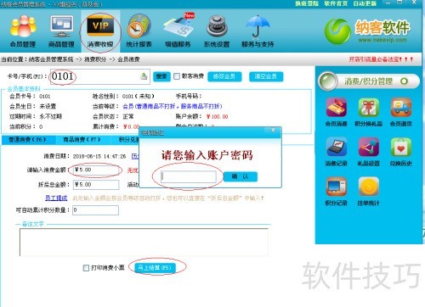Image resolution: width=425 pixels, height=307 pixels.
Task: Switch to the 商品消费 (F7) tab
Action: (82, 140)
